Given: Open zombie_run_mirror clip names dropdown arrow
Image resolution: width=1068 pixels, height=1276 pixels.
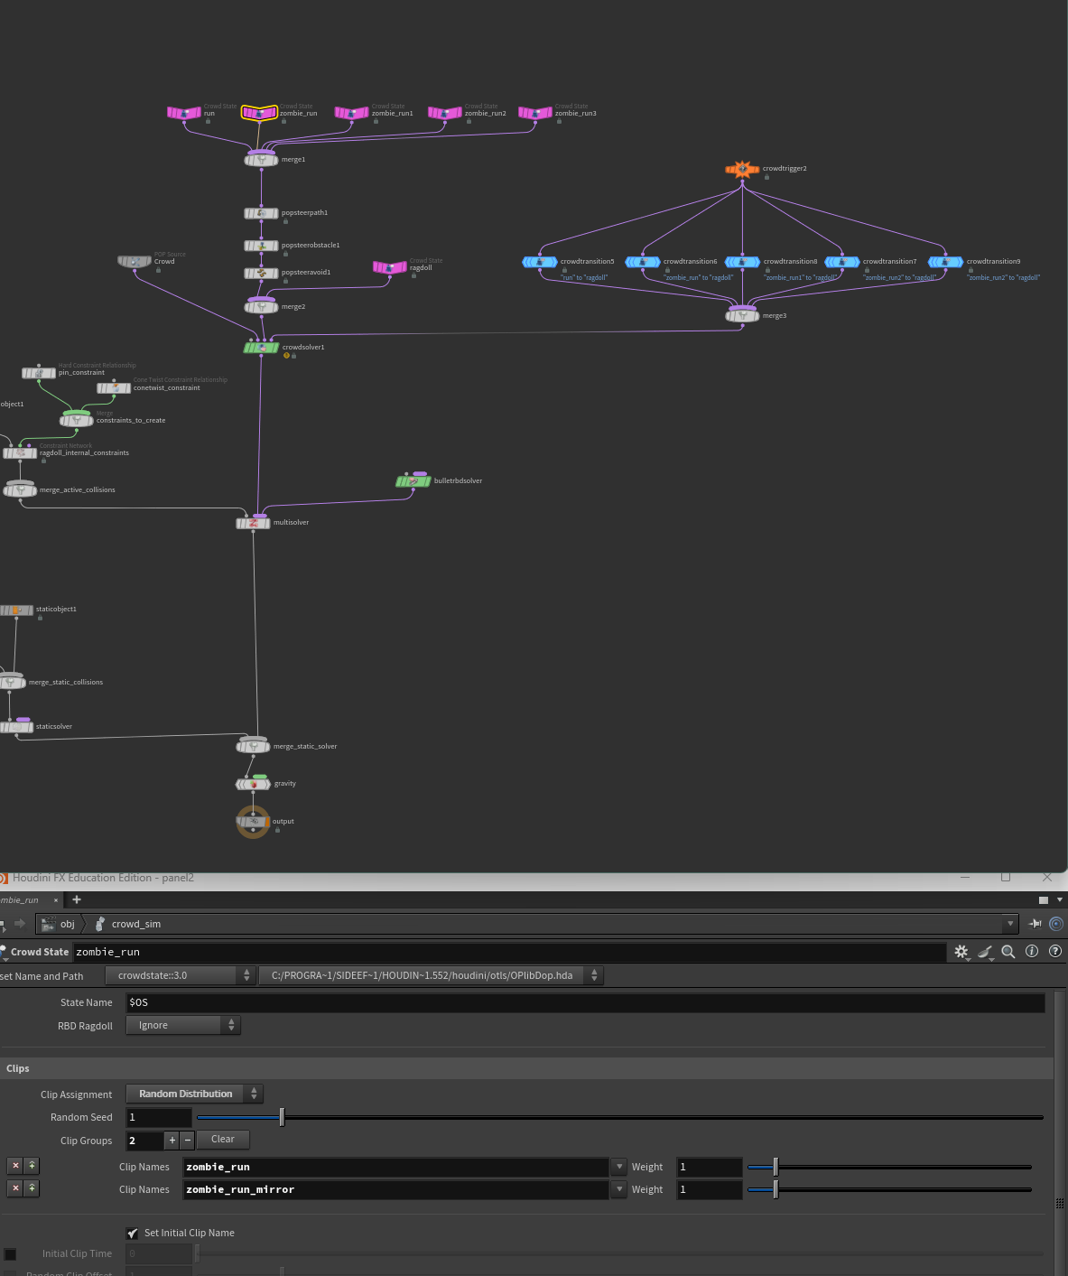Looking at the screenshot, I should [x=619, y=1189].
